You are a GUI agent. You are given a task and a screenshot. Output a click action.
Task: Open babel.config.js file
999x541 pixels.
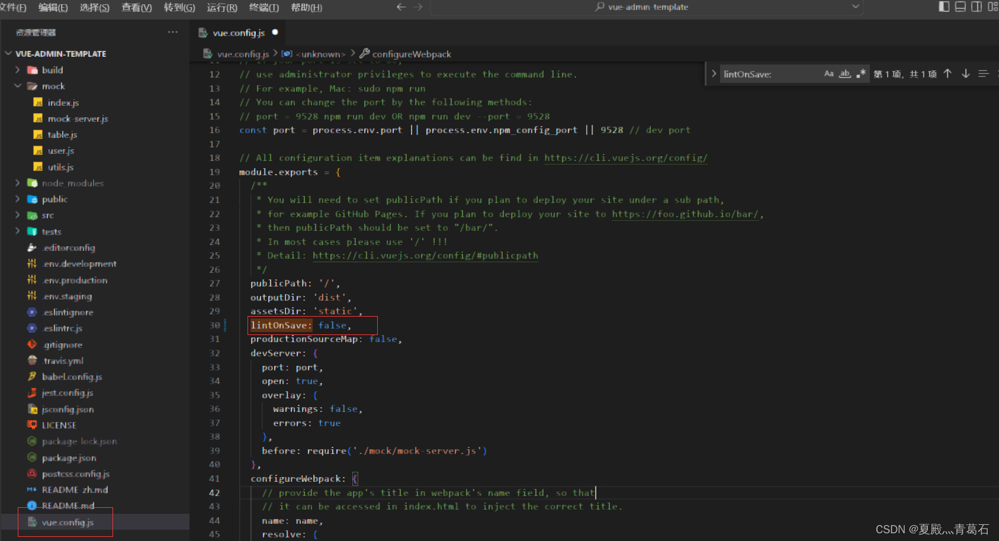click(72, 376)
